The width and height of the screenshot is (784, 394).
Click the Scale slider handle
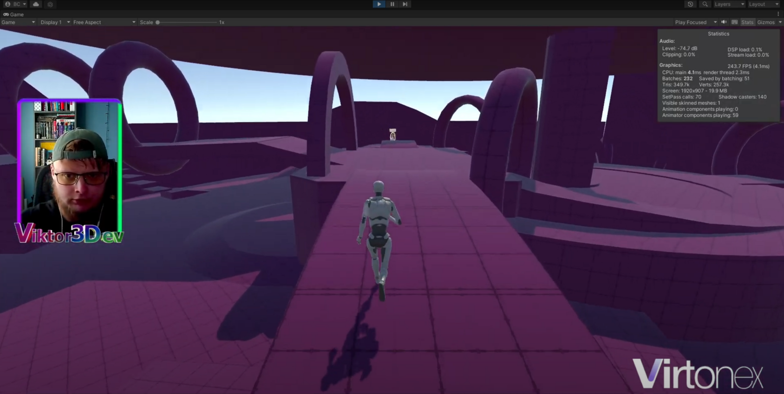coord(158,22)
